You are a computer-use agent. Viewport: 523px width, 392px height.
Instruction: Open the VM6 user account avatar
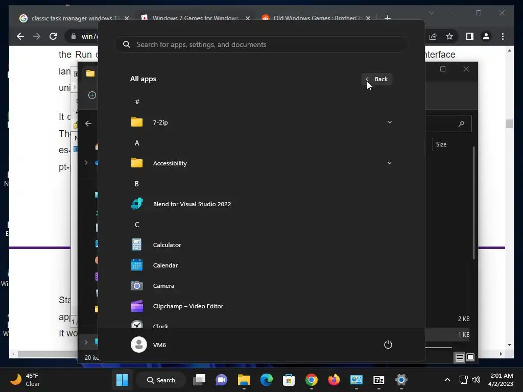point(139,345)
